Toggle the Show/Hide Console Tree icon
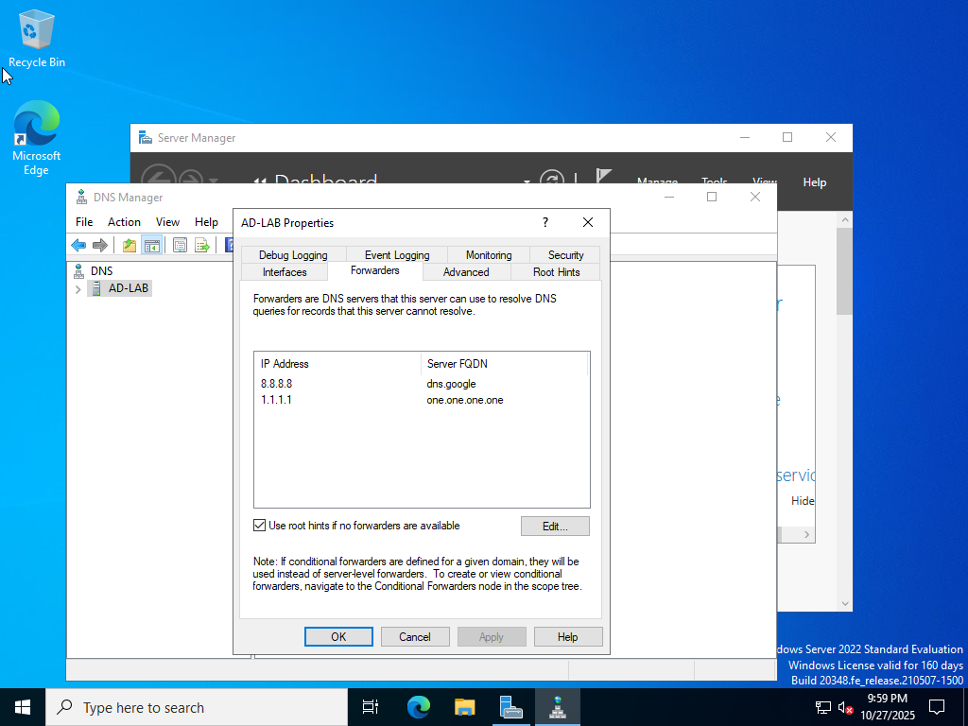 (x=151, y=246)
